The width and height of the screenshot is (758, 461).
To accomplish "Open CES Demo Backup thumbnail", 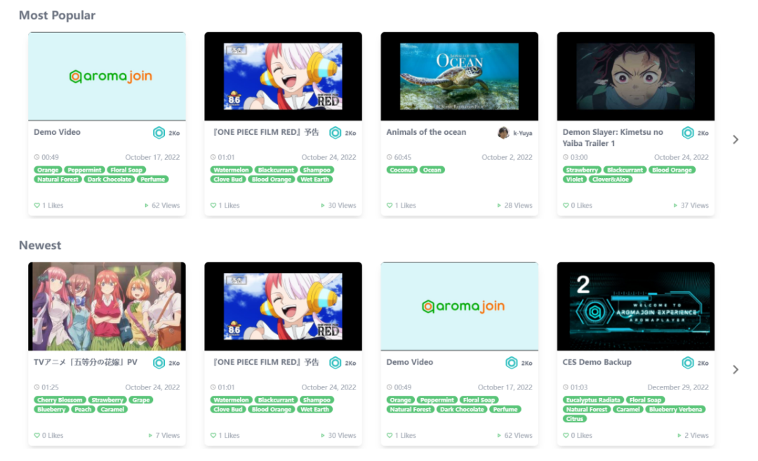I will click(636, 307).
